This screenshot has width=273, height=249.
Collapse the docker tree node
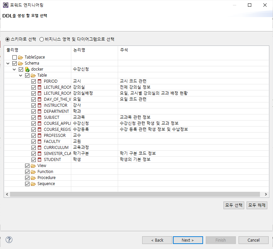click(14, 70)
